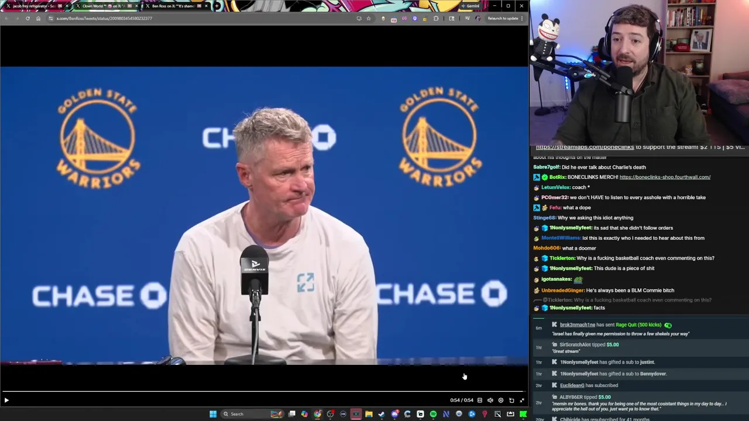Reload the current page in Chrome
The width and height of the screenshot is (749, 421).
tap(28, 18)
